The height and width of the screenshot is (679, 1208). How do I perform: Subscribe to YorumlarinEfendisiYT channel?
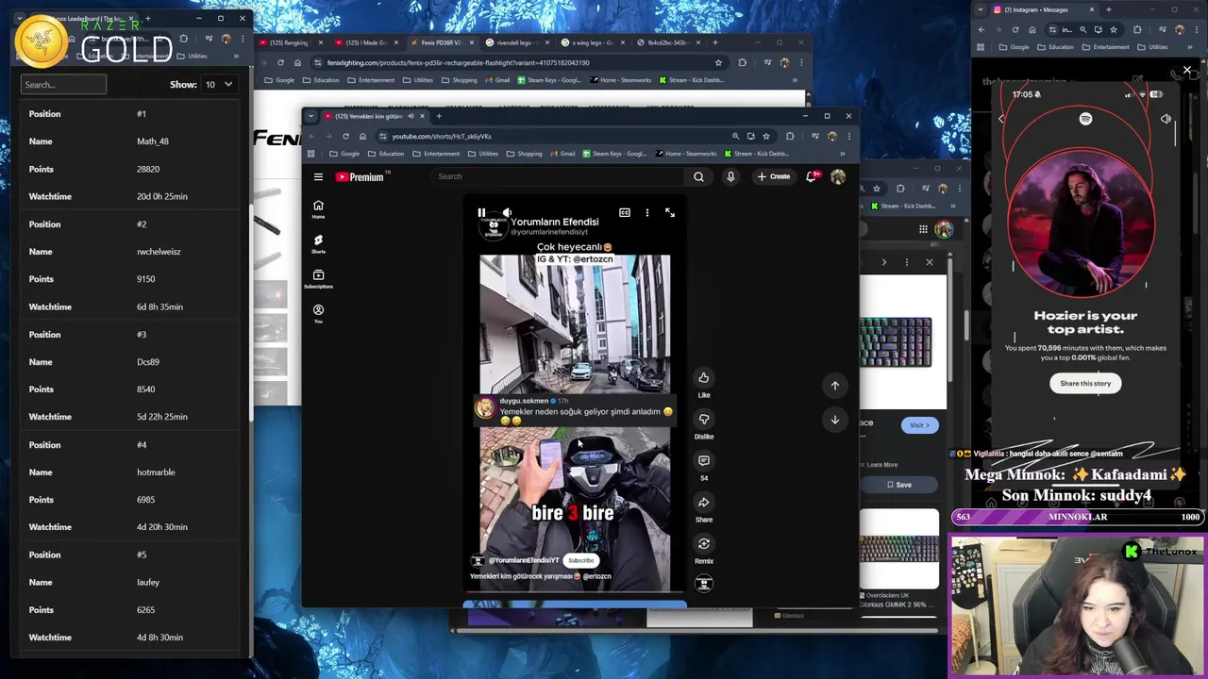[x=580, y=560]
